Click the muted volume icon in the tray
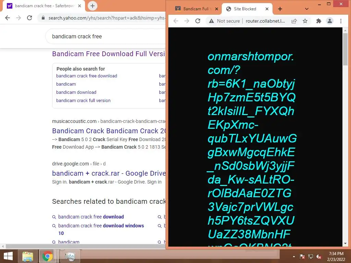Image resolution: width=351 pixels, height=263 pixels. coord(319,256)
